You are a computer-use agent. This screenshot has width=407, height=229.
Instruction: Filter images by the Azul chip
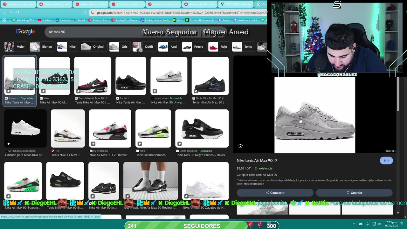pyautogui.click(x=169, y=46)
